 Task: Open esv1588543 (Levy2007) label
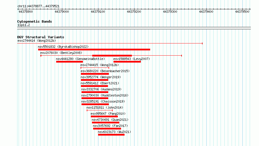(132, 59)
